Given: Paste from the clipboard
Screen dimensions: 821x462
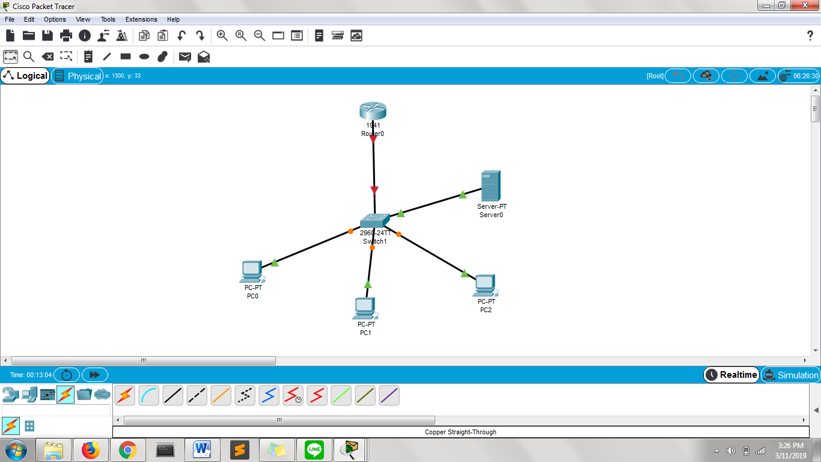Looking at the screenshot, I should [163, 35].
